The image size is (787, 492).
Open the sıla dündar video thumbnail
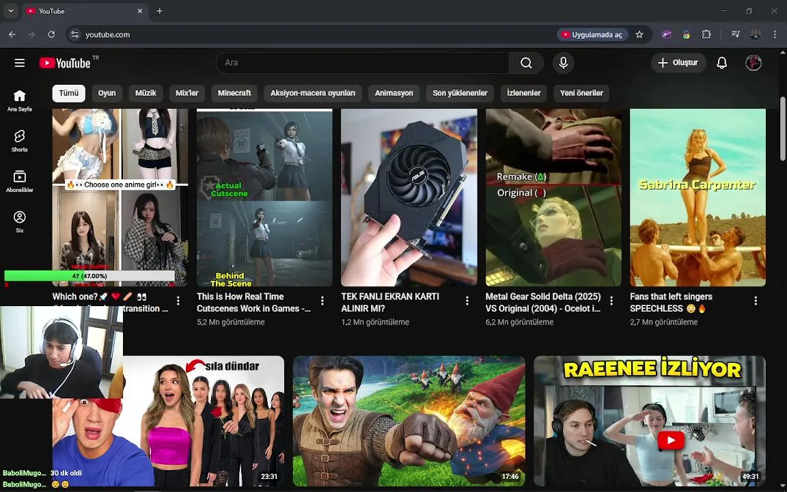[x=204, y=421]
